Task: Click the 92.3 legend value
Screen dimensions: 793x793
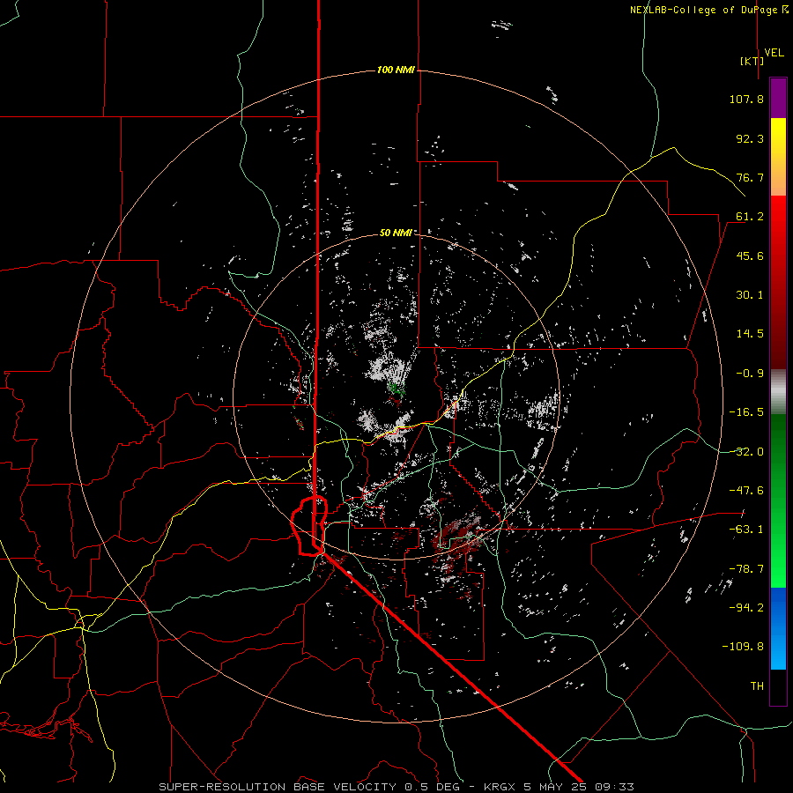Action: [x=750, y=138]
